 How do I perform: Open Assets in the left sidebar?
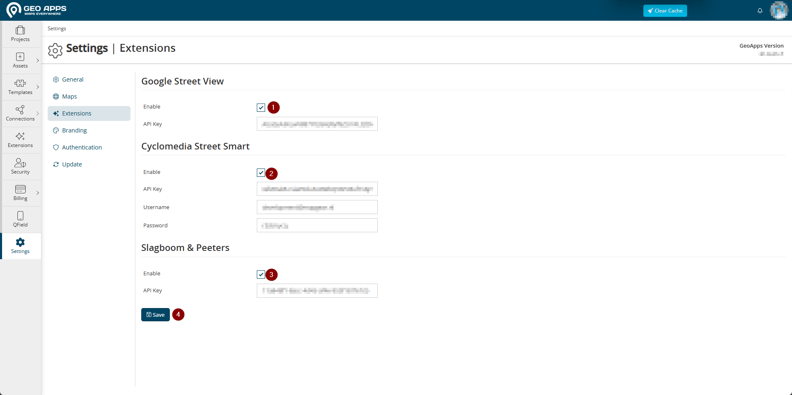[x=20, y=60]
